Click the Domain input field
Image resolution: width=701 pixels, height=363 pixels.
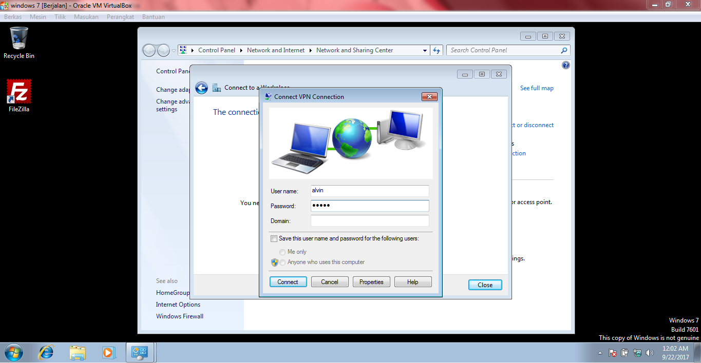pyautogui.click(x=370, y=220)
